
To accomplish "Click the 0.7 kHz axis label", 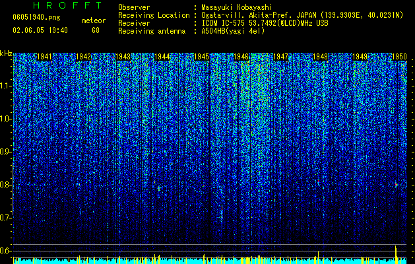I will pyautogui.click(x=6, y=218).
